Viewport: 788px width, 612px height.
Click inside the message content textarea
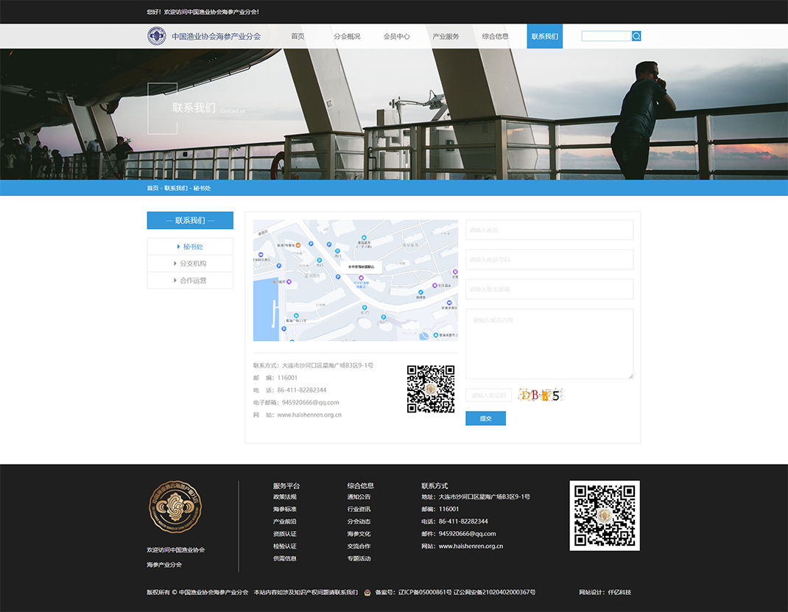pyautogui.click(x=549, y=343)
